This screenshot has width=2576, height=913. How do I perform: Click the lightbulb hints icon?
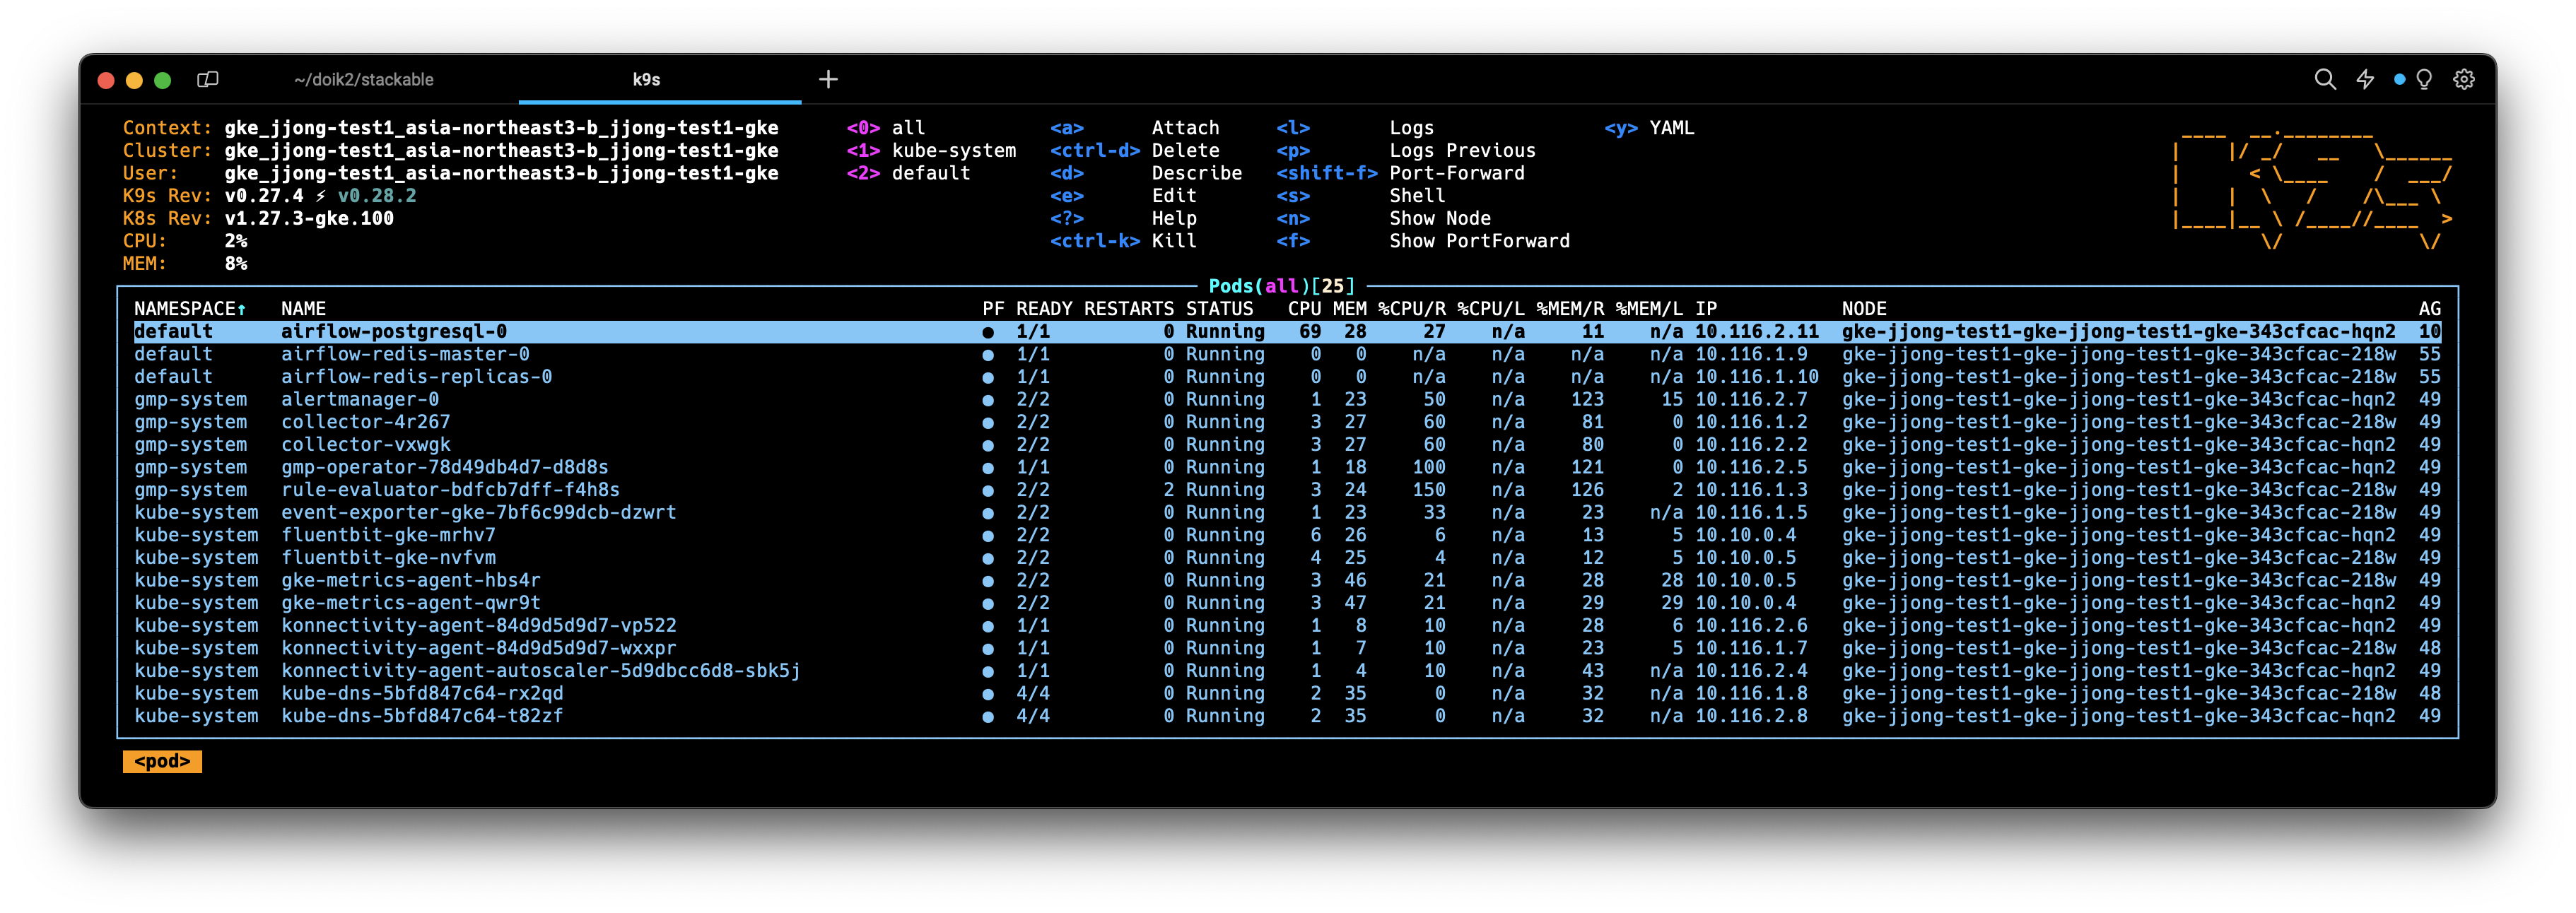point(2424,79)
